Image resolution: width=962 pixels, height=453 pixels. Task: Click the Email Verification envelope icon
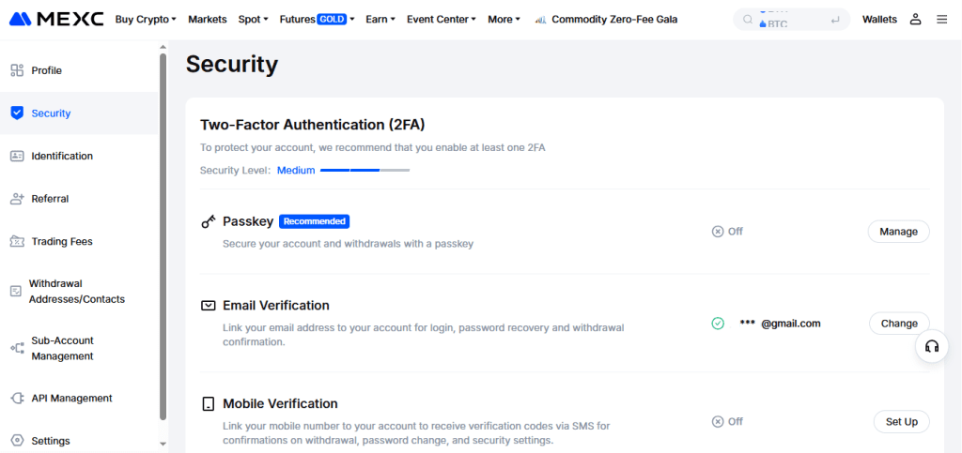(x=208, y=306)
